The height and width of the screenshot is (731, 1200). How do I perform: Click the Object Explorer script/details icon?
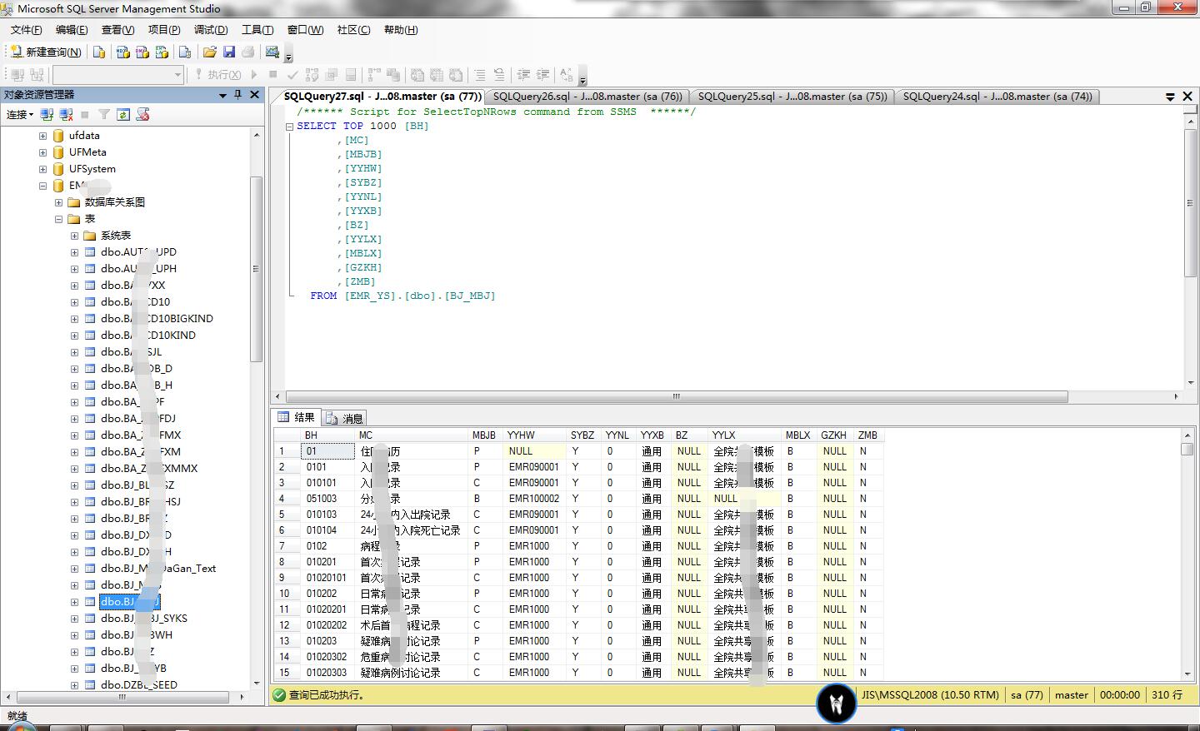(142, 114)
